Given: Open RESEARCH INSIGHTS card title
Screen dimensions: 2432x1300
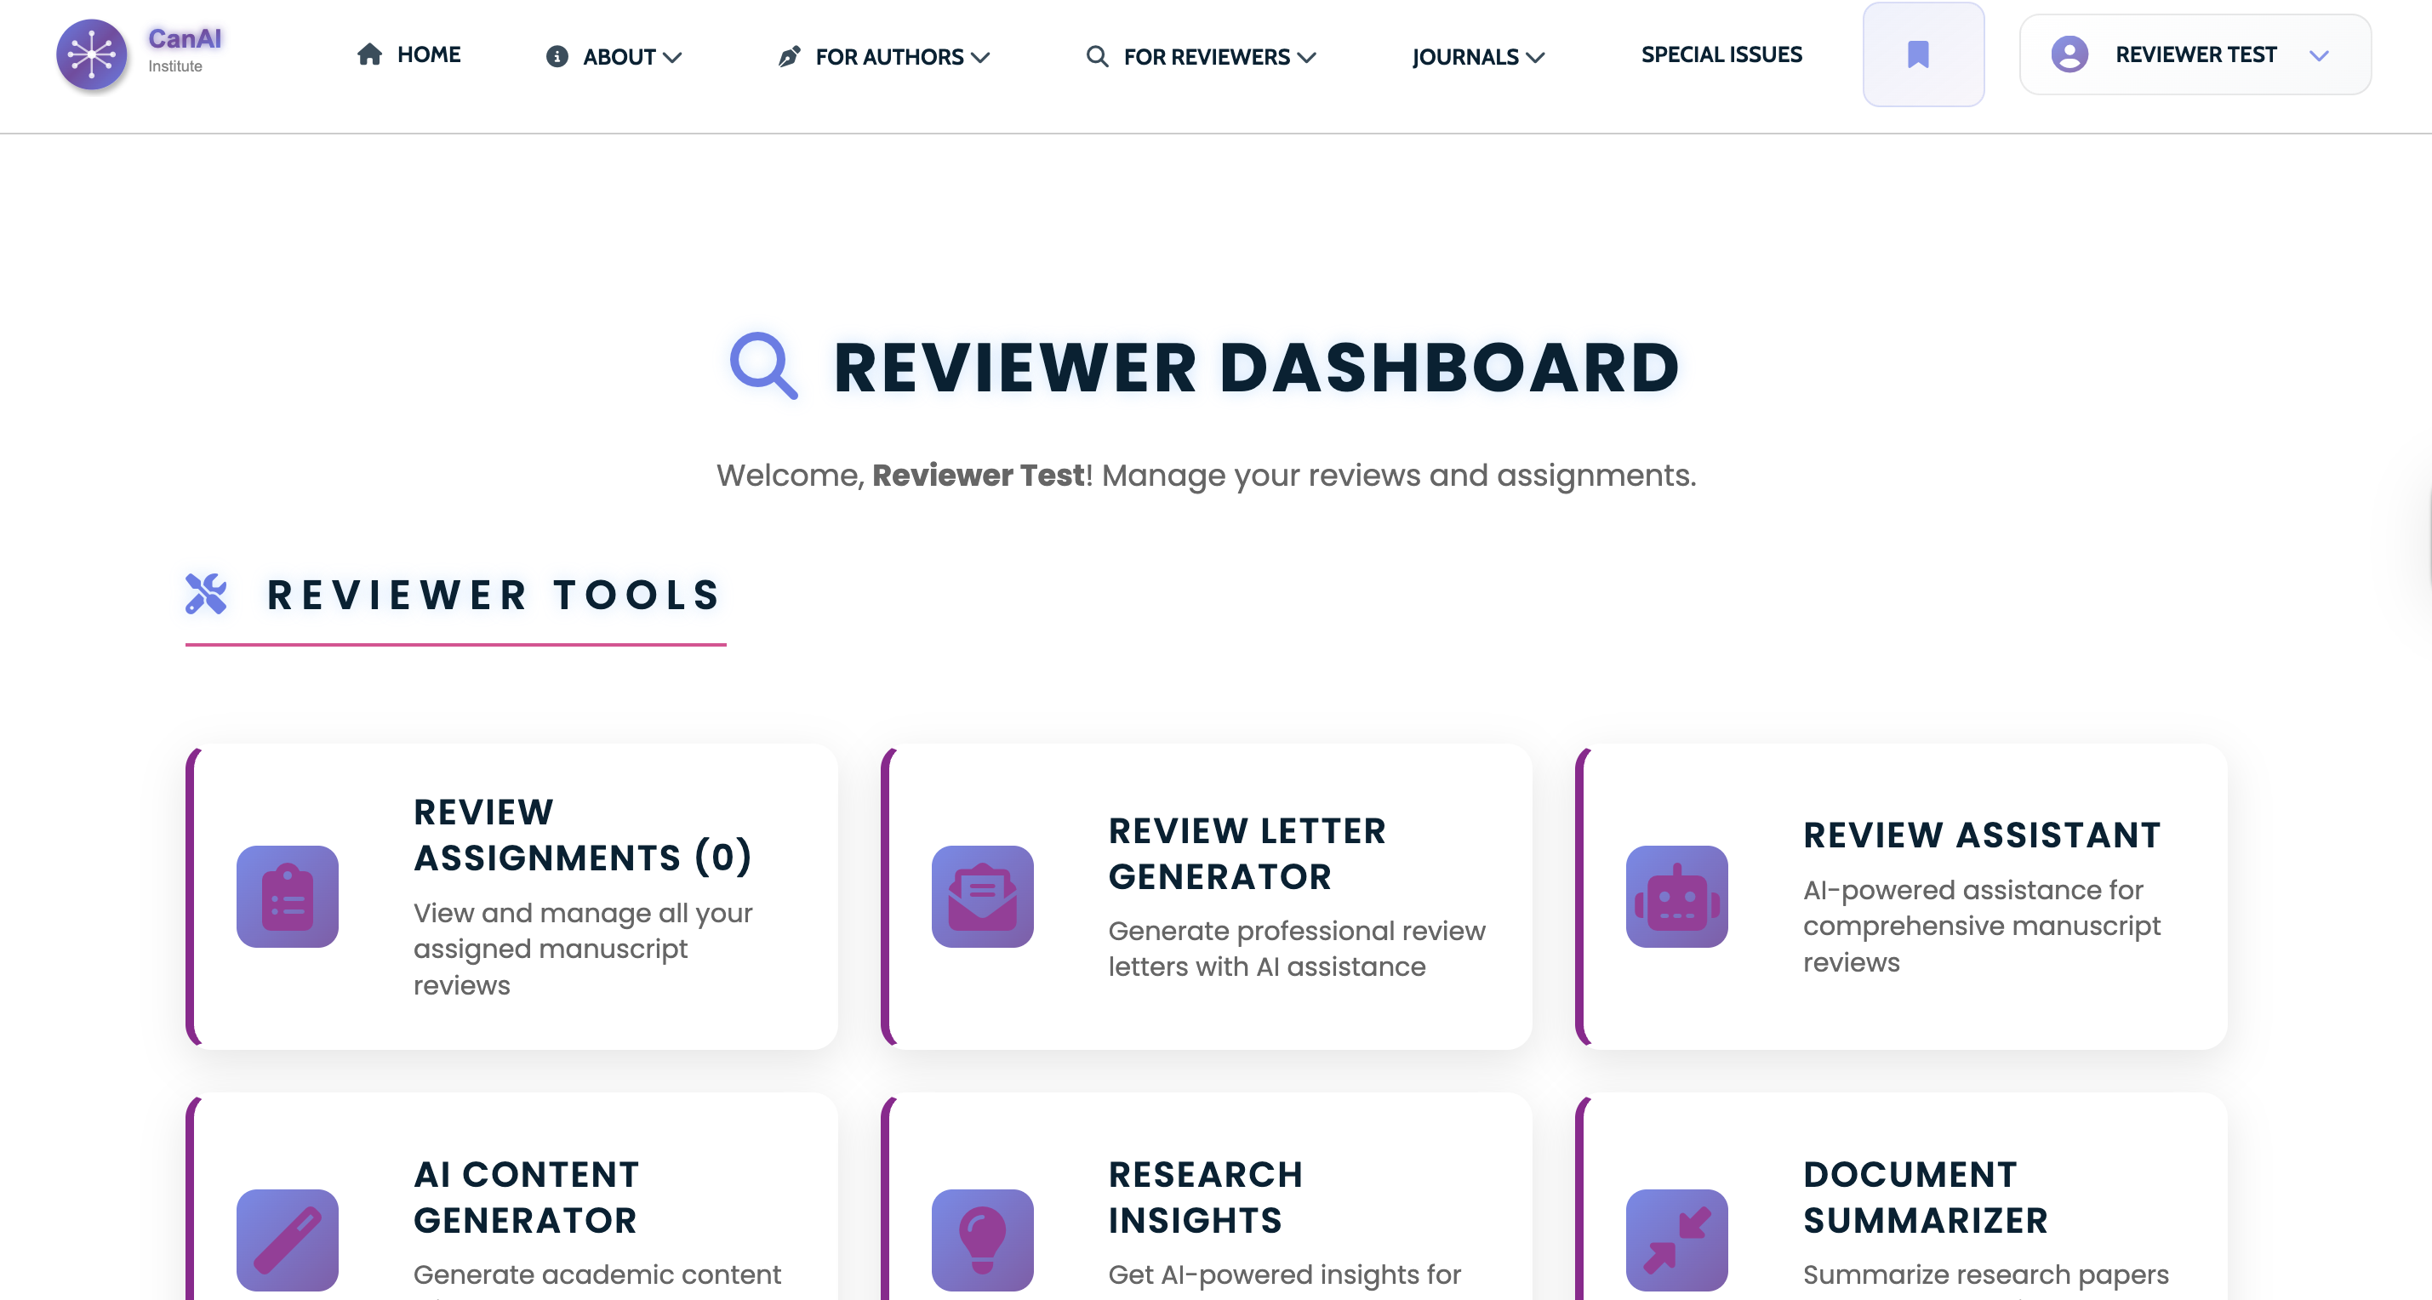Looking at the screenshot, I should (x=1206, y=1197).
